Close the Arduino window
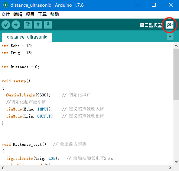 [171, 5]
